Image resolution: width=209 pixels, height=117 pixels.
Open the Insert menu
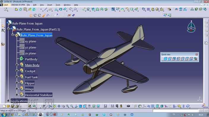pos(50,5)
